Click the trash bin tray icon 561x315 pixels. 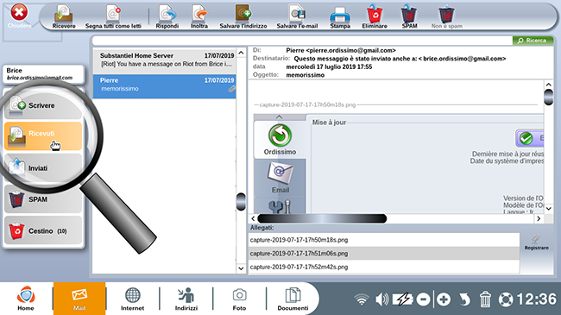485,299
